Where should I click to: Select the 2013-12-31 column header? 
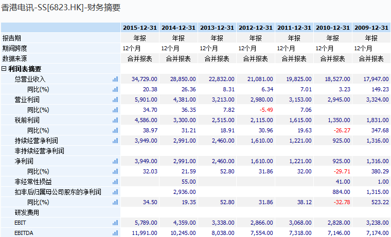(217, 28)
